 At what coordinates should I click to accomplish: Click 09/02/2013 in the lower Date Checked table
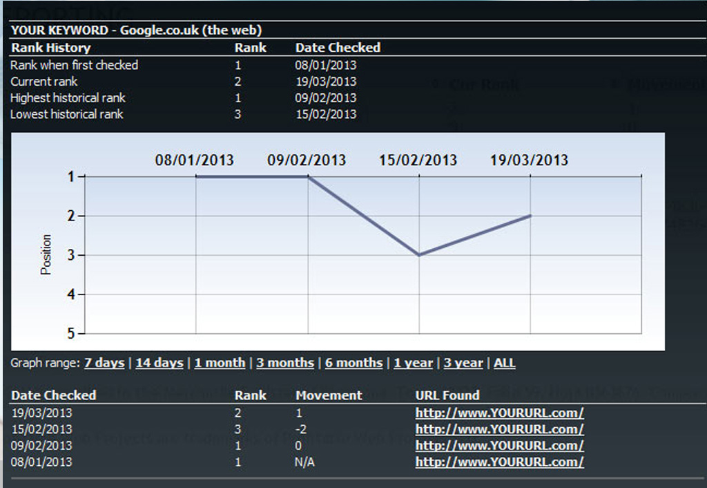point(41,446)
